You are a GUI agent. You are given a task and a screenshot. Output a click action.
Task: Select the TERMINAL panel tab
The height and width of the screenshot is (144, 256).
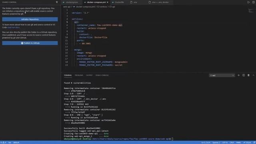coord(68,75)
